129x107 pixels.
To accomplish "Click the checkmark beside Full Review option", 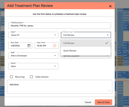I will pyautogui.click(x=107, y=43).
